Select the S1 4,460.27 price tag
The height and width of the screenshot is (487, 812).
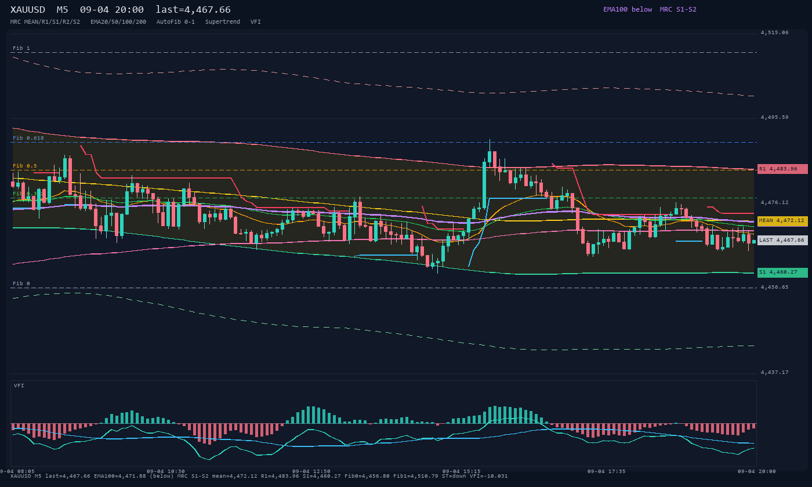click(x=782, y=272)
